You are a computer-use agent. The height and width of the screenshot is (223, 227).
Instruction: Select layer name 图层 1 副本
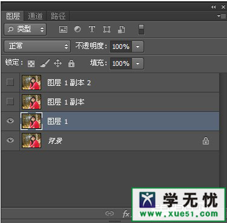tap(66, 102)
